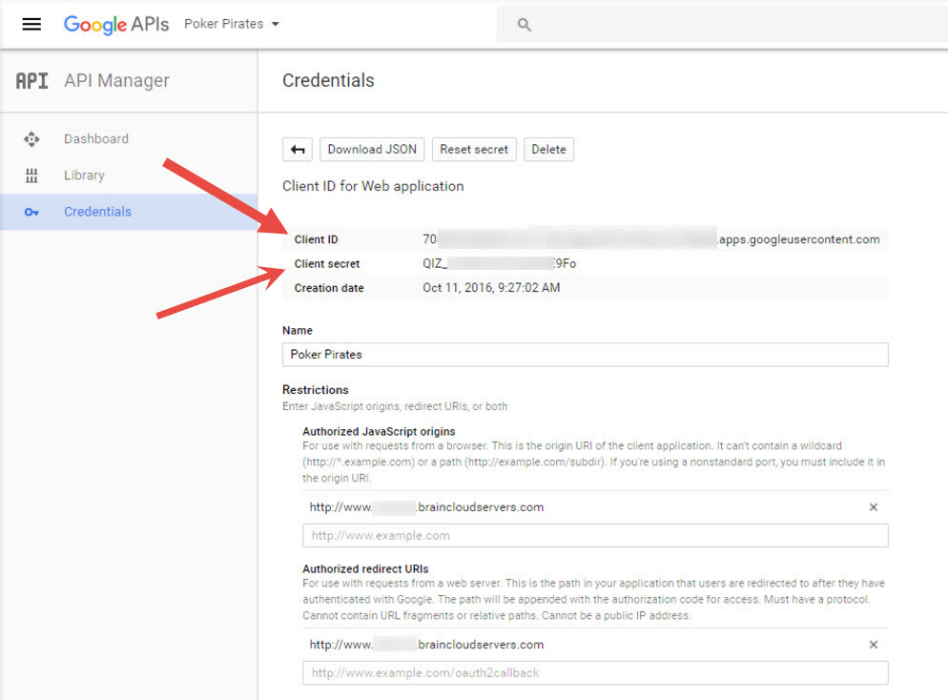This screenshot has width=948, height=700.
Task: Select the Client secret value text
Action: click(x=500, y=263)
